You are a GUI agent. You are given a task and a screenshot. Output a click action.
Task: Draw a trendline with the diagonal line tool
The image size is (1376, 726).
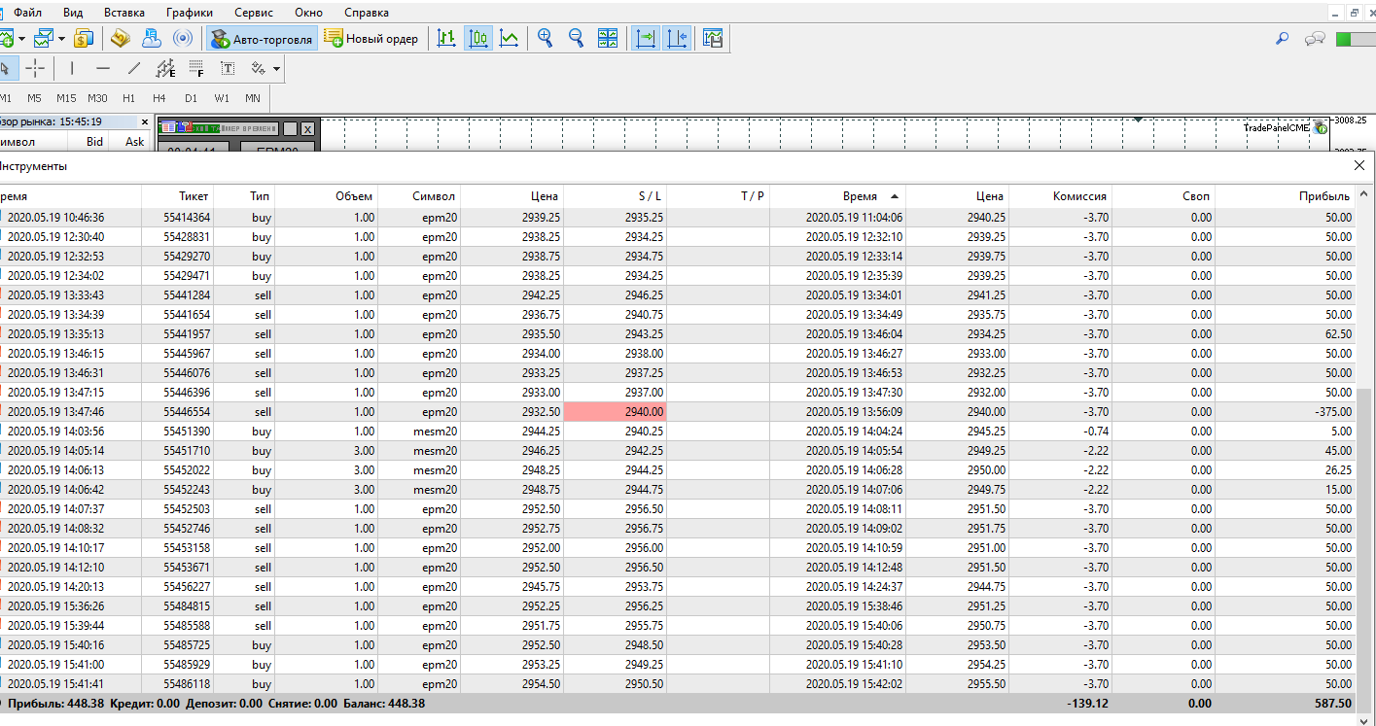pyautogui.click(x=134, y=68)
